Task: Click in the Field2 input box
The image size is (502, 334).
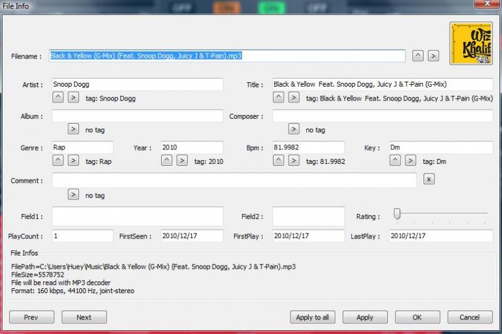Action: click(x=309, y=217)
